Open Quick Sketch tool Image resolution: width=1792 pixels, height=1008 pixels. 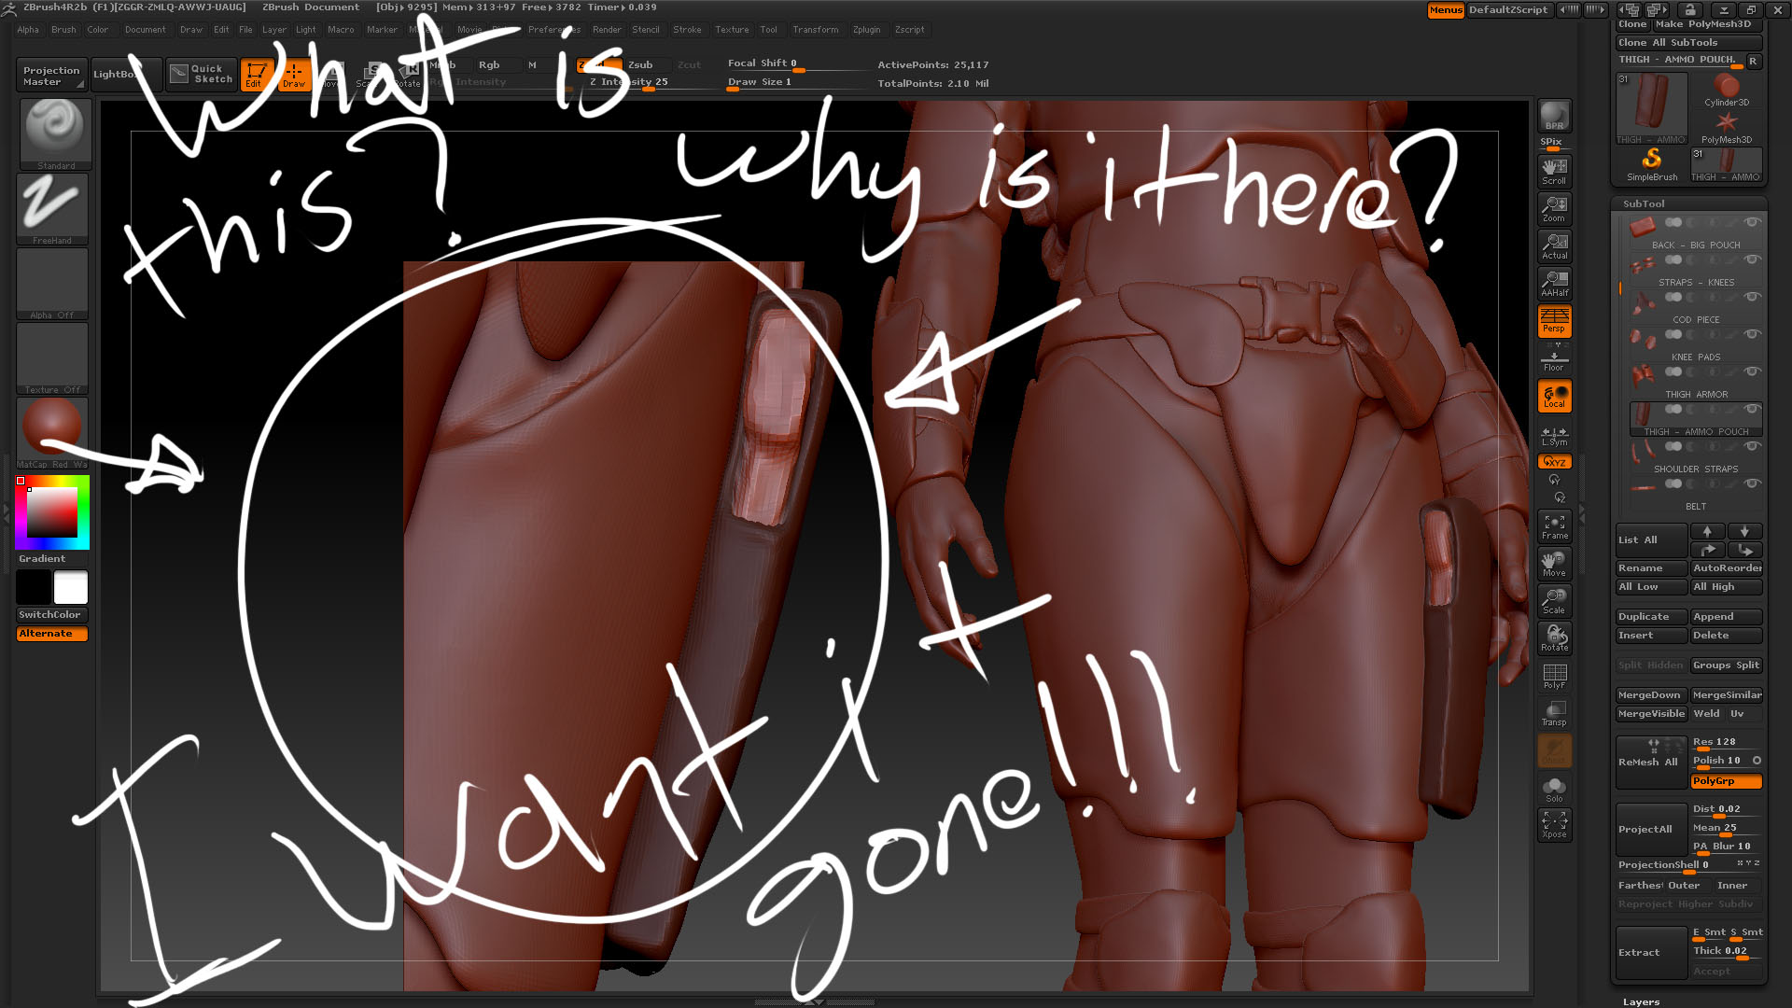(202, 74)
